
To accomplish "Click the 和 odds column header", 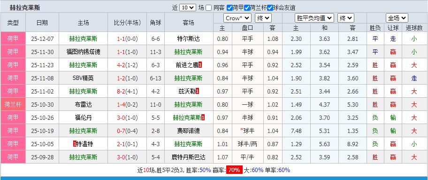I will (325, 28).
